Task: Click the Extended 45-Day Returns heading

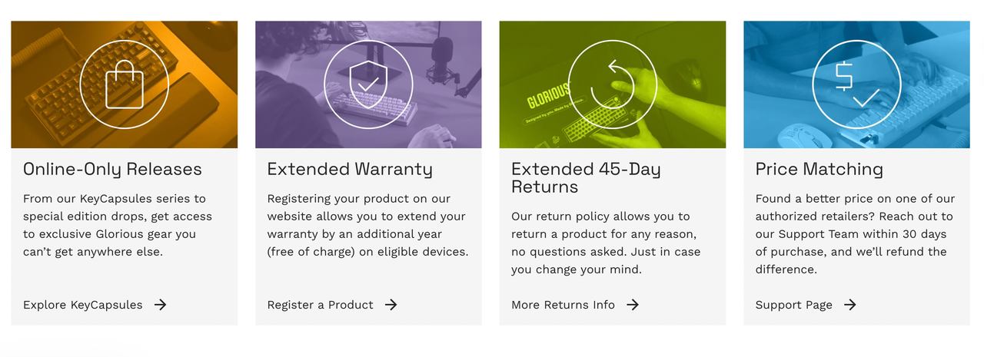Action: pyautogui.click(x=586, y=177)
